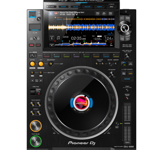This screenshot has height=150, width=163.
Task: Click the tempo percentage +0.55 readout
Action: 97,39
